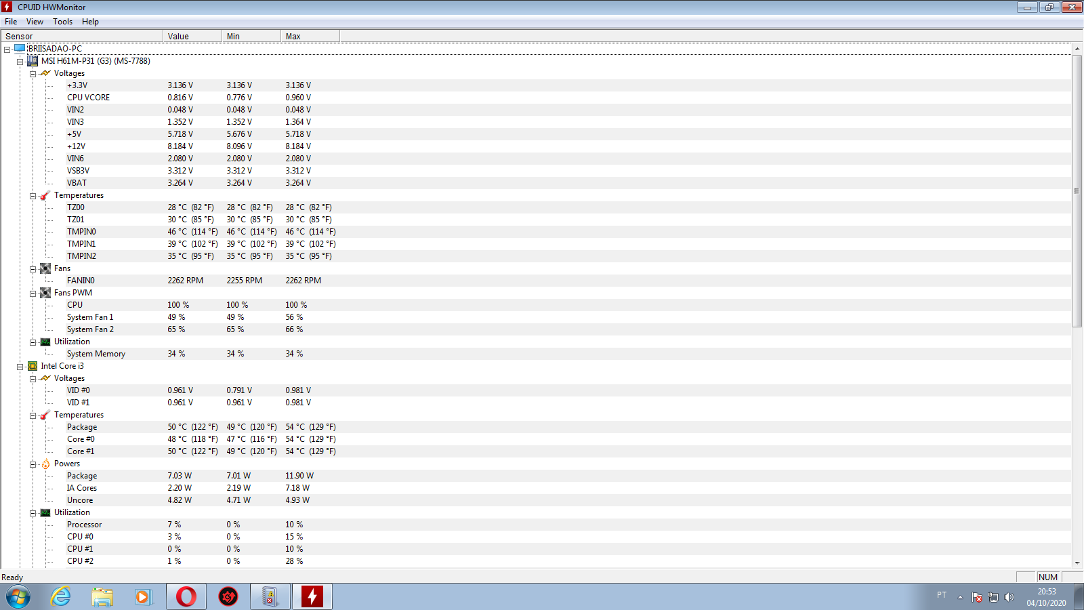Select the FANIN0 fan row

[x=535, y=281]
